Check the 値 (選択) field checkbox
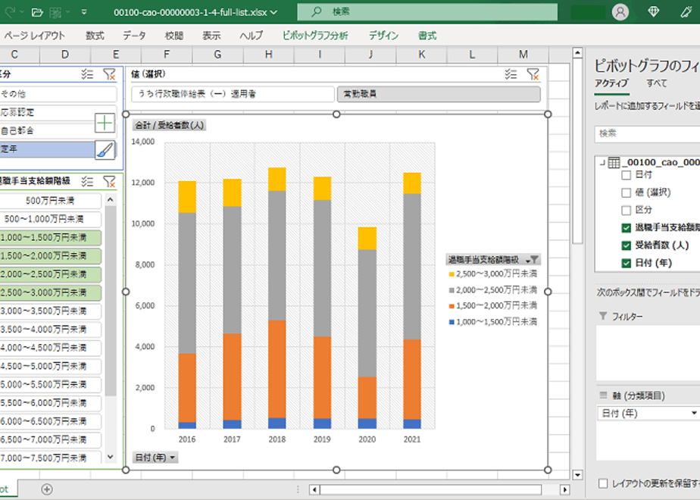 626,193
